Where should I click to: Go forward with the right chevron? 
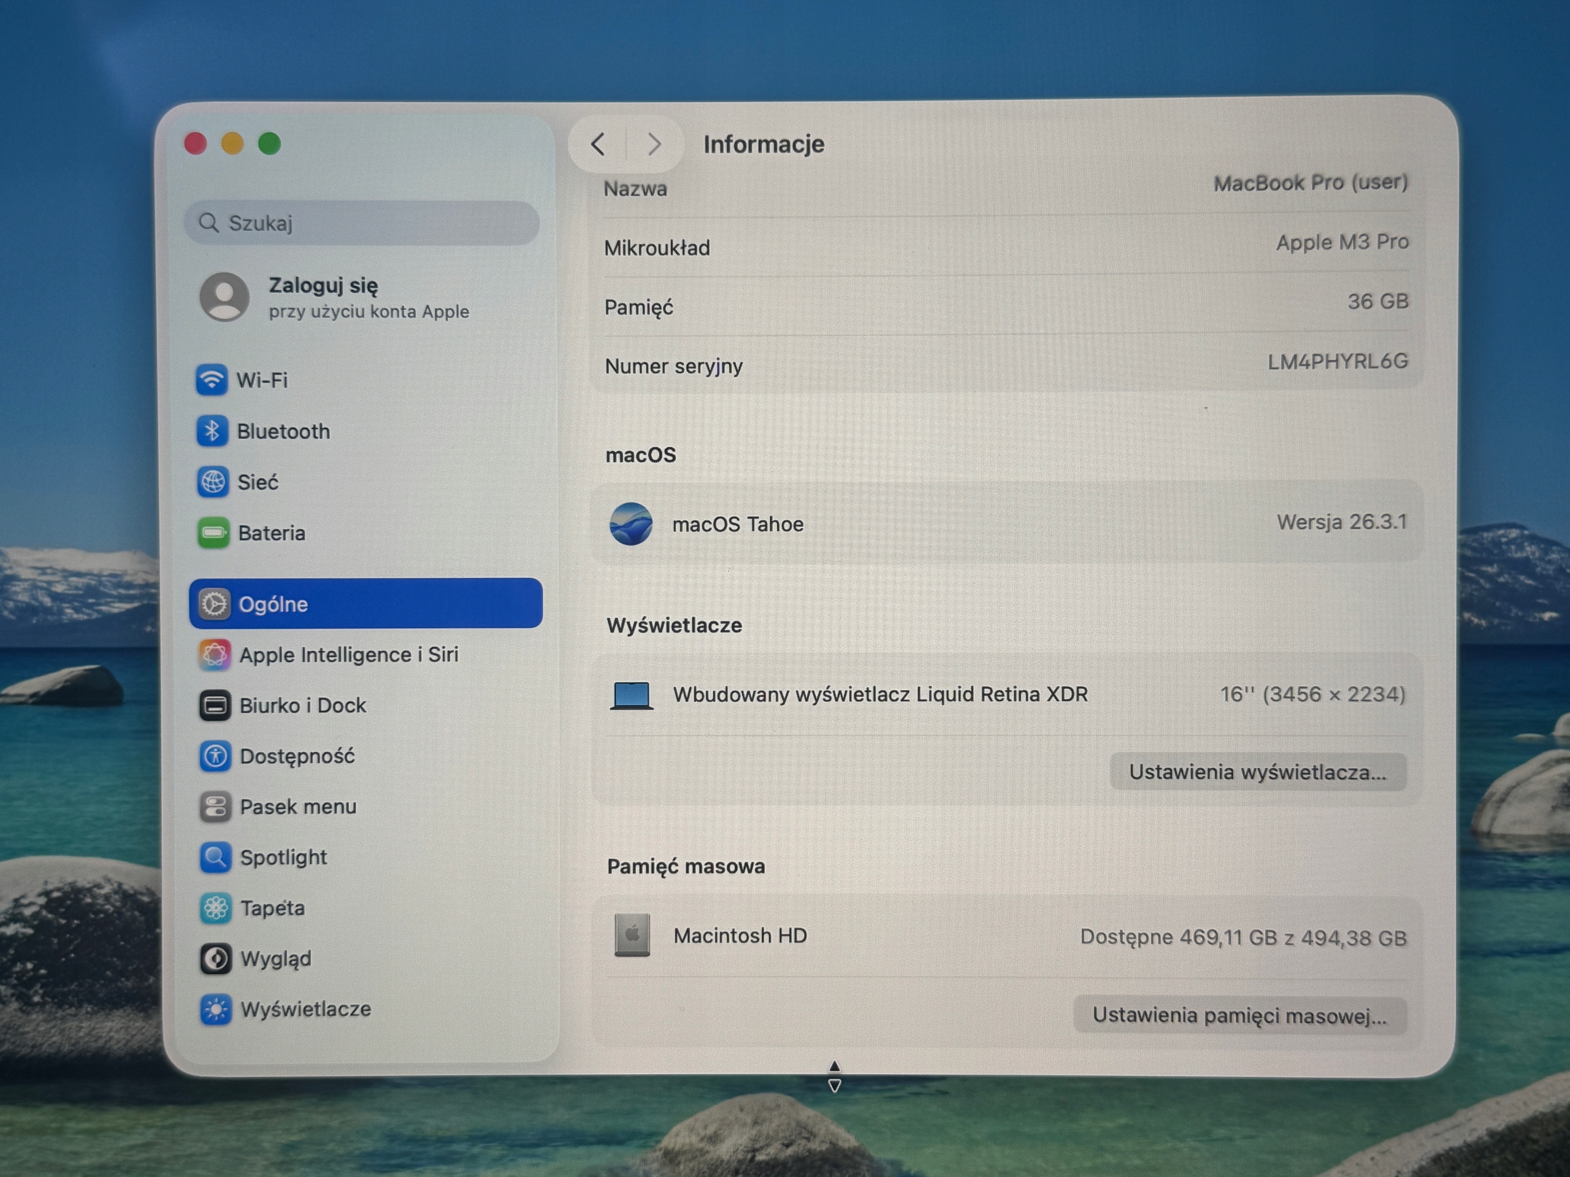pos(654,144)
